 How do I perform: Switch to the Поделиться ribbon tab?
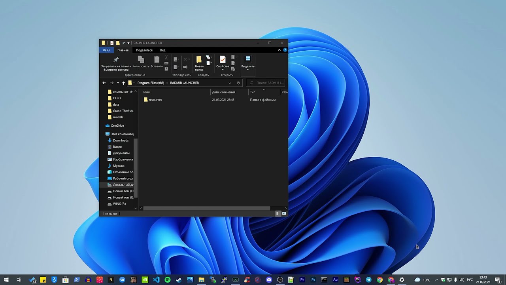pos(144,50)
